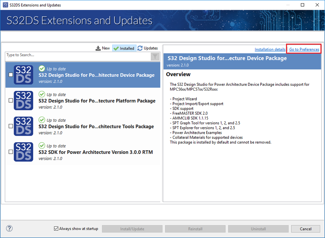
Task: Click the S32DS window title icon
Action: pos(6,5)
